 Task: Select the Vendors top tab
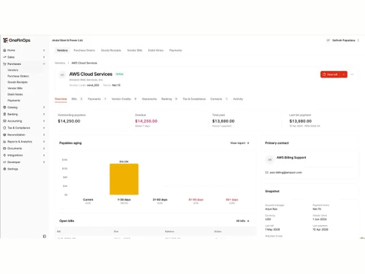pos(62,50)
